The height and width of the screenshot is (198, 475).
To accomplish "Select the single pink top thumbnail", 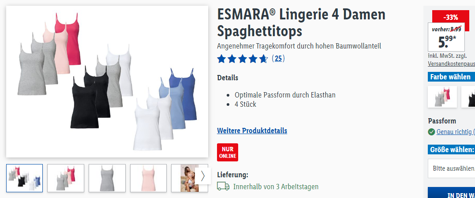I will click(149, 178).
